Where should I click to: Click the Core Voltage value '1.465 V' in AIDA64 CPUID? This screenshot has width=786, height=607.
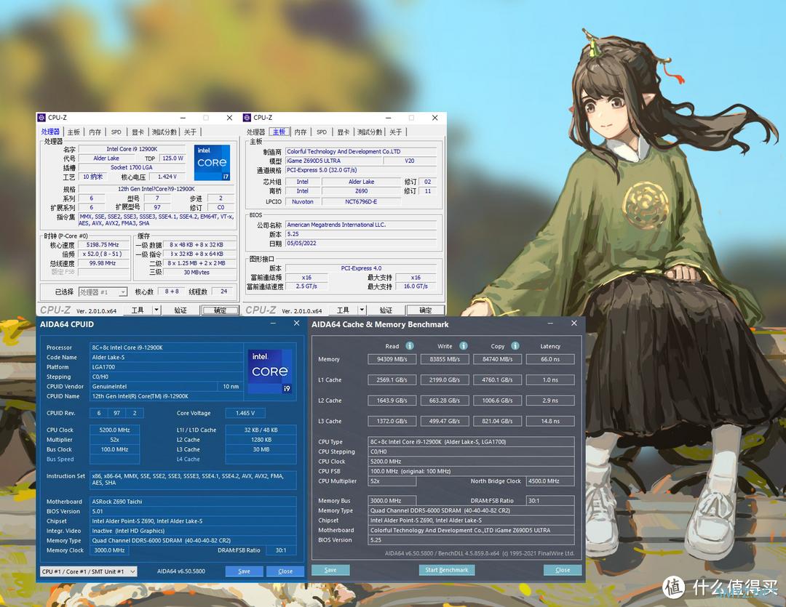(245, 413)
